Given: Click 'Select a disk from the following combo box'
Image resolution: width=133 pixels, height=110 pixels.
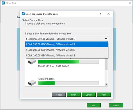Looking at the screenshot, I should coord(48,34).
